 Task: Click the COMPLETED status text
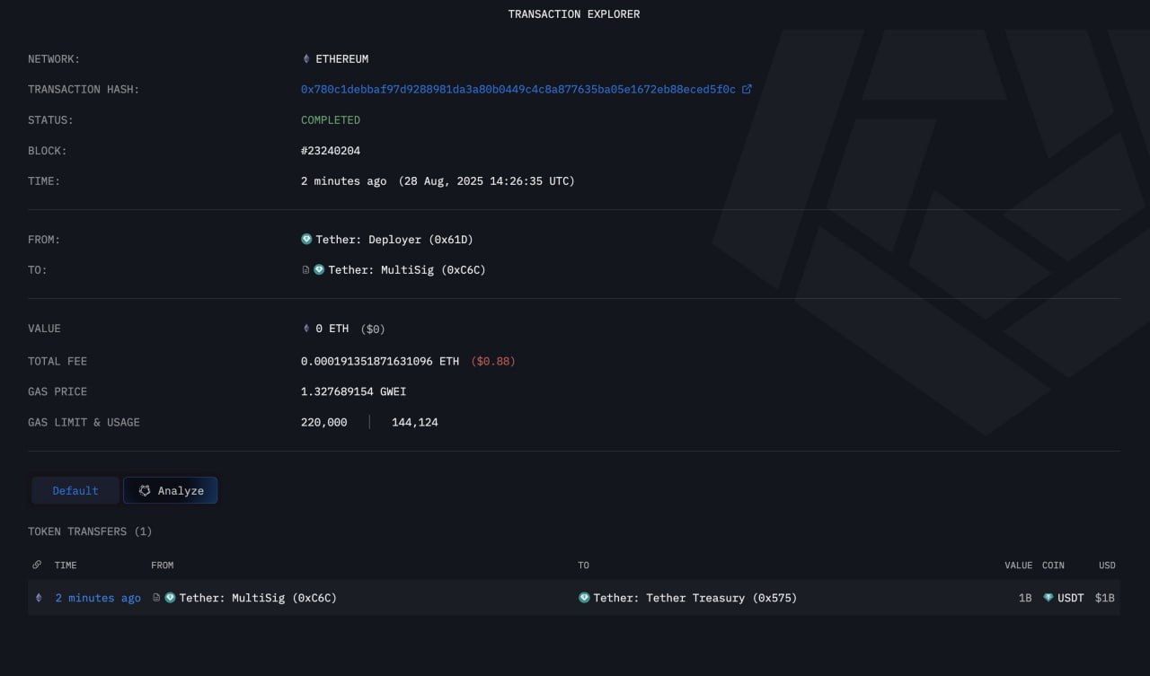click(331, 120)
